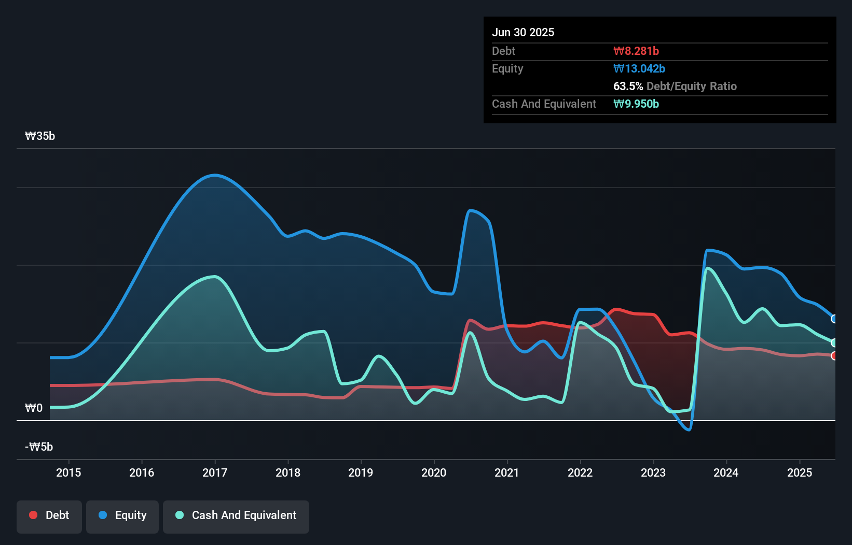Image resolution: width=852 pixels, height=545 pixels.
Task: Select the red Debt endpoint marker on chart
Action: coord(834,356)
